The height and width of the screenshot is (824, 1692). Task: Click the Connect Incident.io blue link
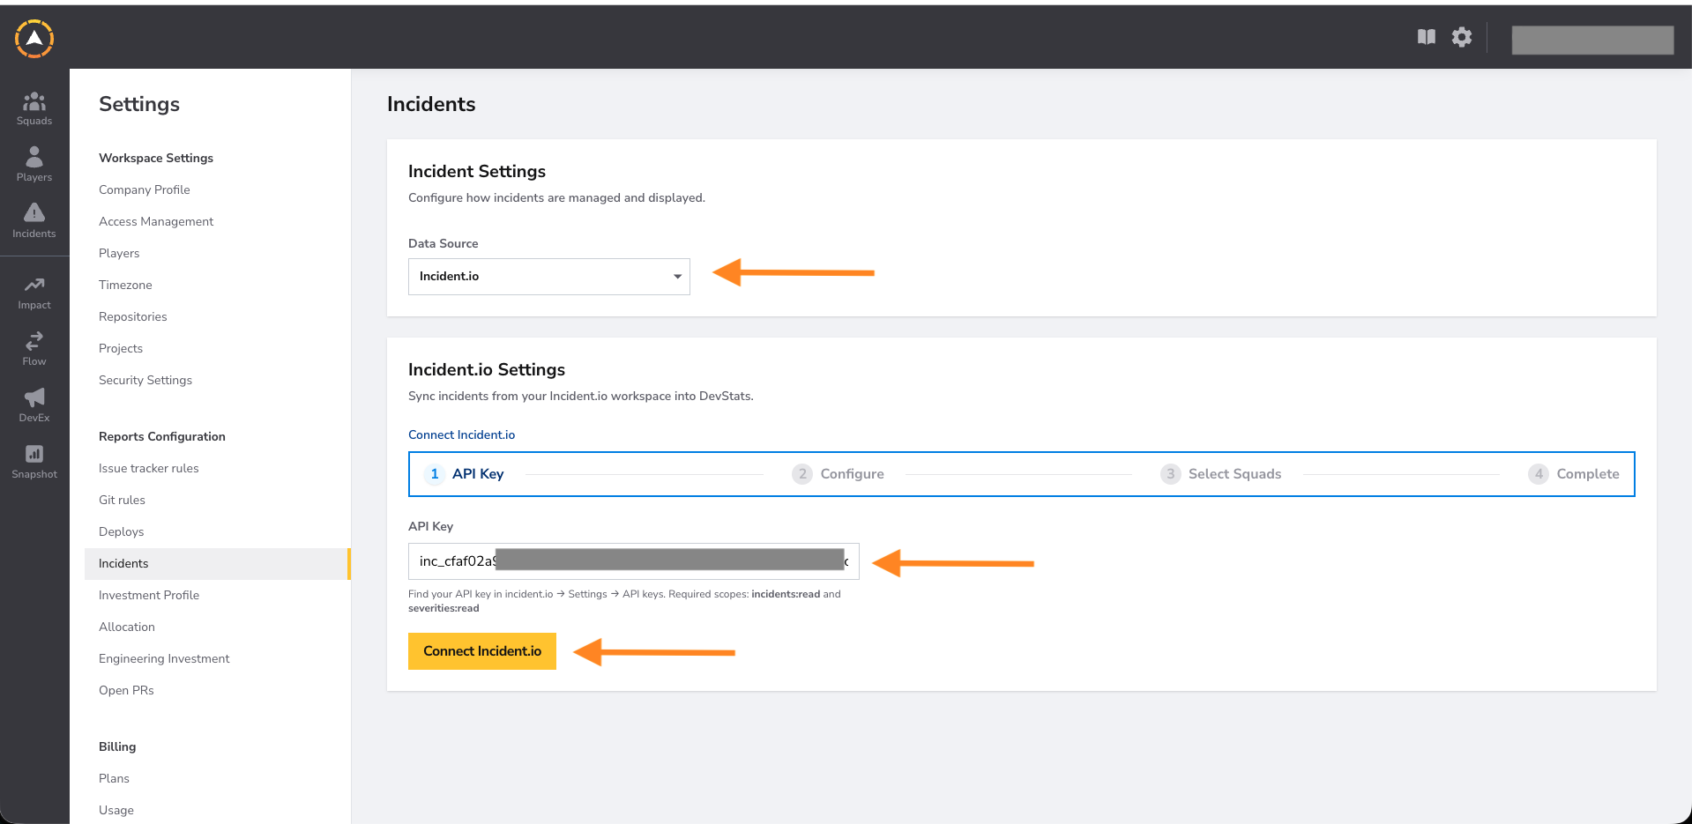pyautogui.click(x=461, y=434)
